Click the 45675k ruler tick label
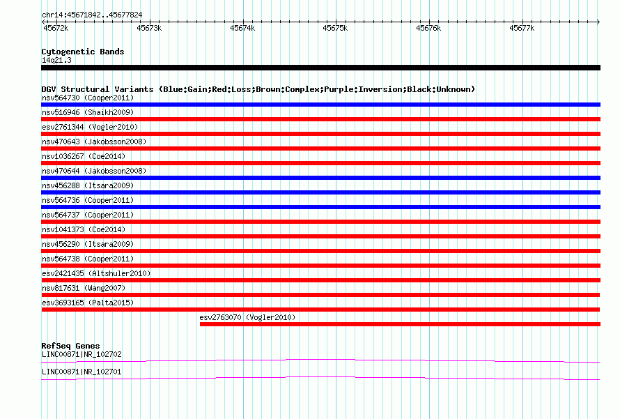Screen dimensions: 620x419 (335, 28)
